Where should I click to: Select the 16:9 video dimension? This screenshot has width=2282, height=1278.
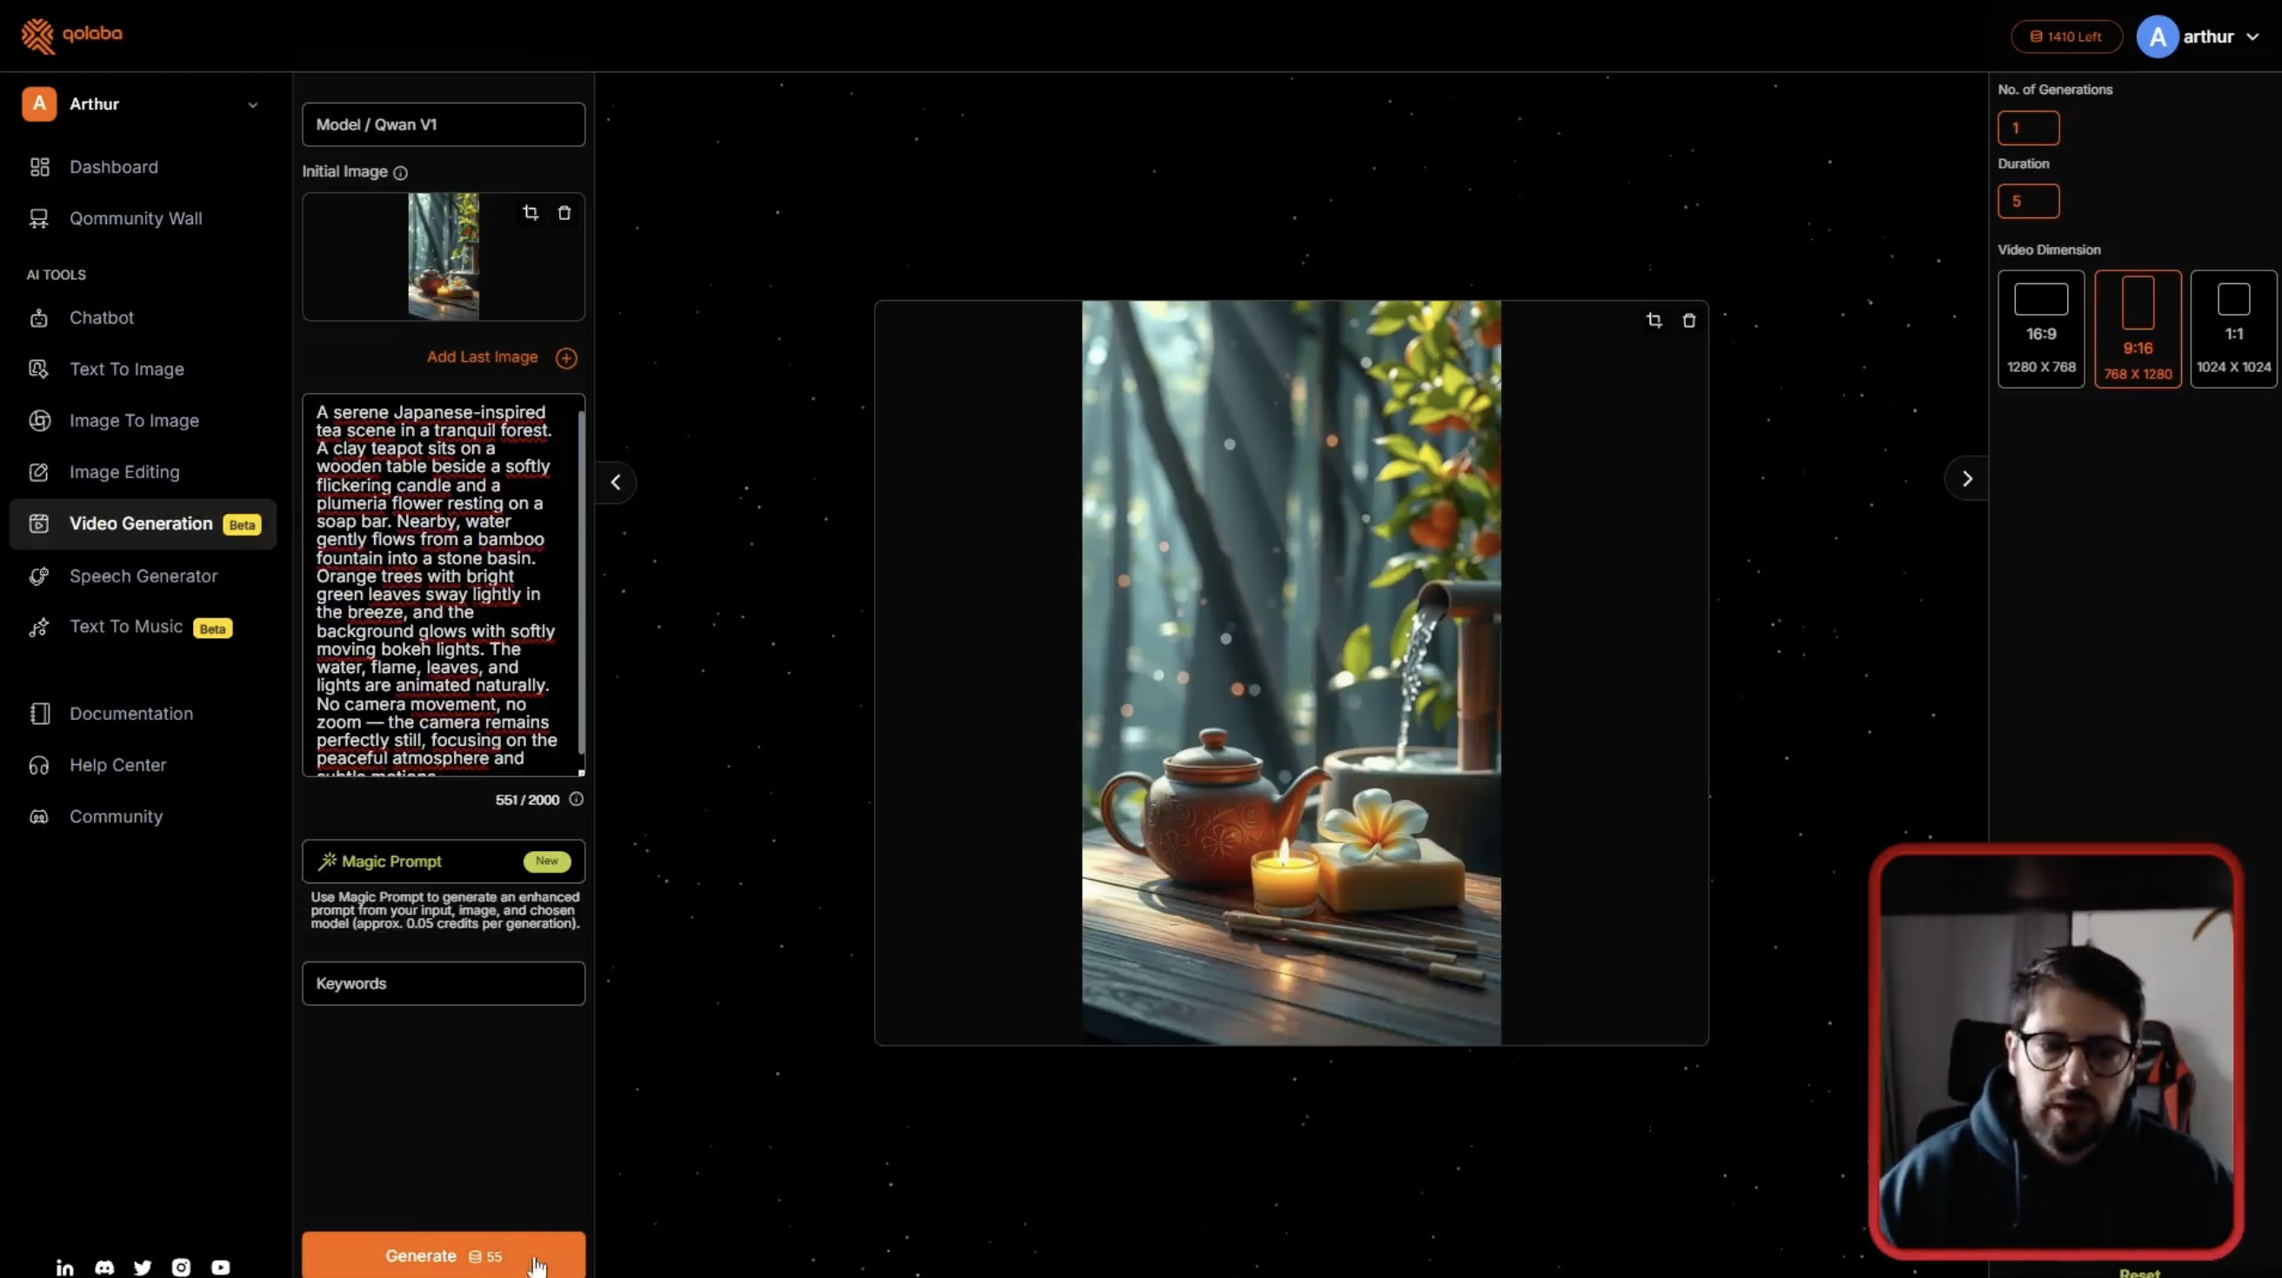click(x=2040, y=329)
